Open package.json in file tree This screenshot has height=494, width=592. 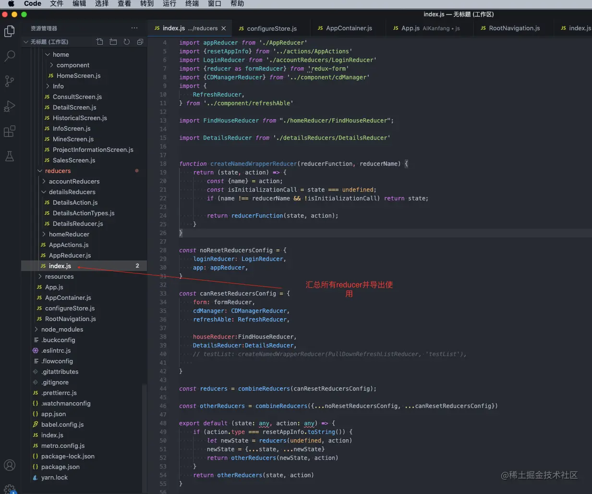(x=60, y=467)
